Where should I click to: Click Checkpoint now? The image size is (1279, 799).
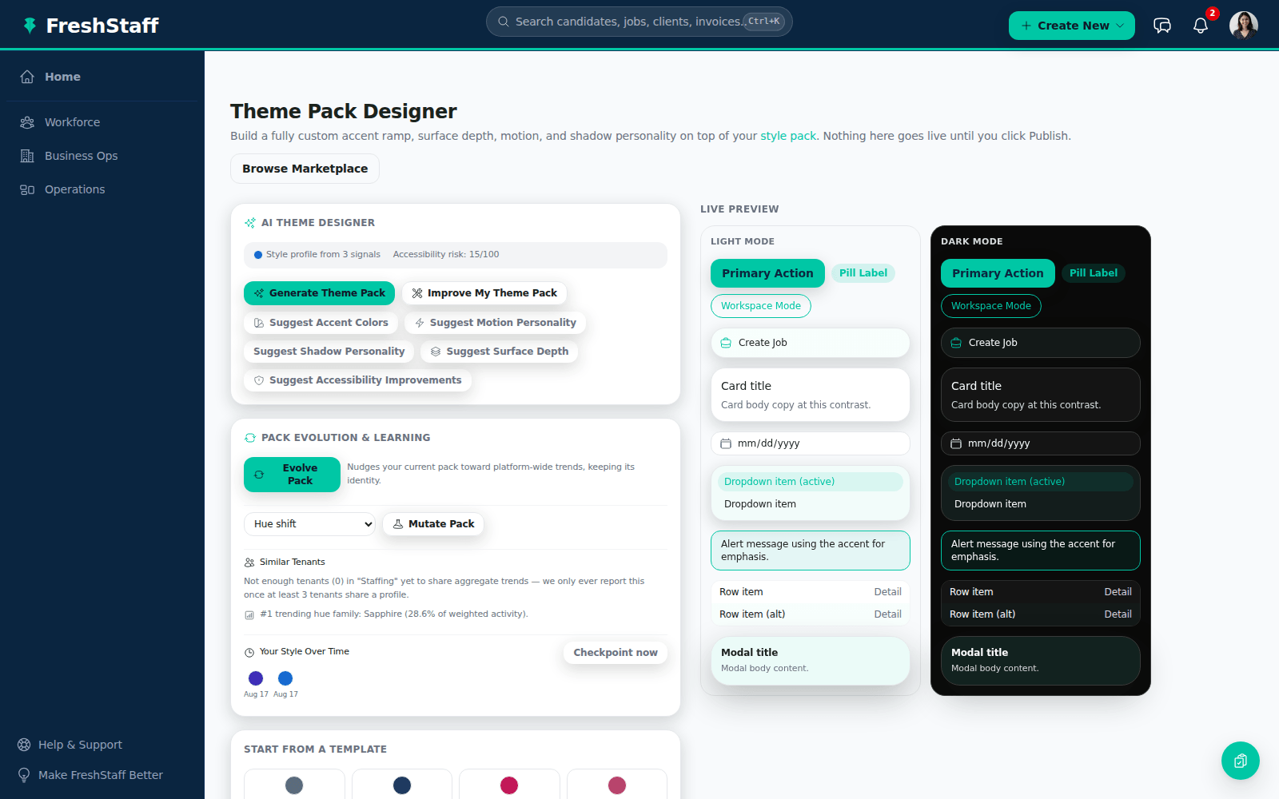(x=616, y=653)
